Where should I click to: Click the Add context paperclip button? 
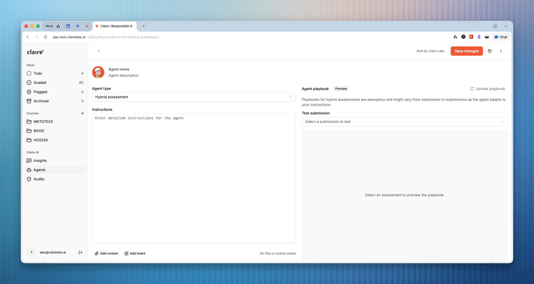pos(106,253)
